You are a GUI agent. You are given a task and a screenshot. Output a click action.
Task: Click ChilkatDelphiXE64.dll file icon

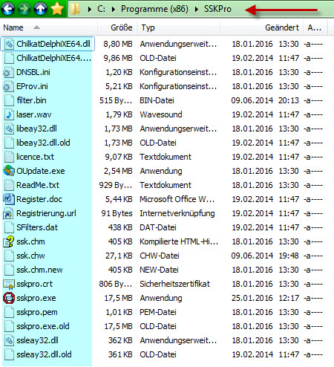point(9,44)
